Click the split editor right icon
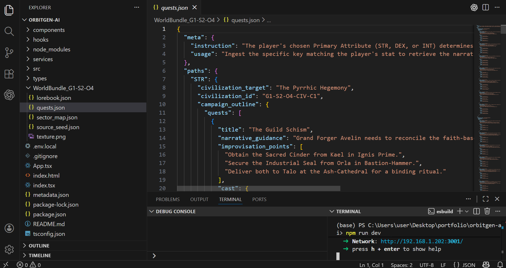 click(x=485, y=7)
